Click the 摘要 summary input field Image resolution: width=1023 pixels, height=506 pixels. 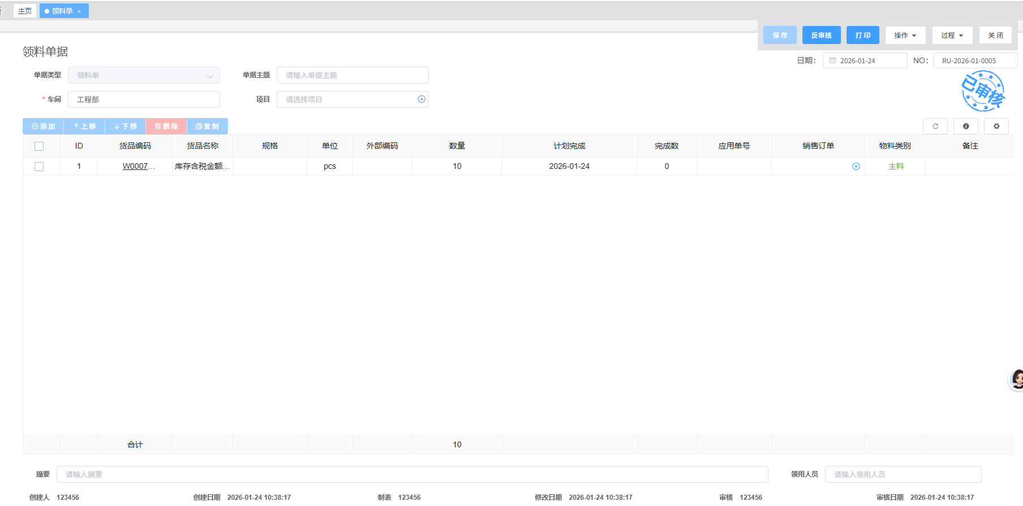(x=412, y=474)
